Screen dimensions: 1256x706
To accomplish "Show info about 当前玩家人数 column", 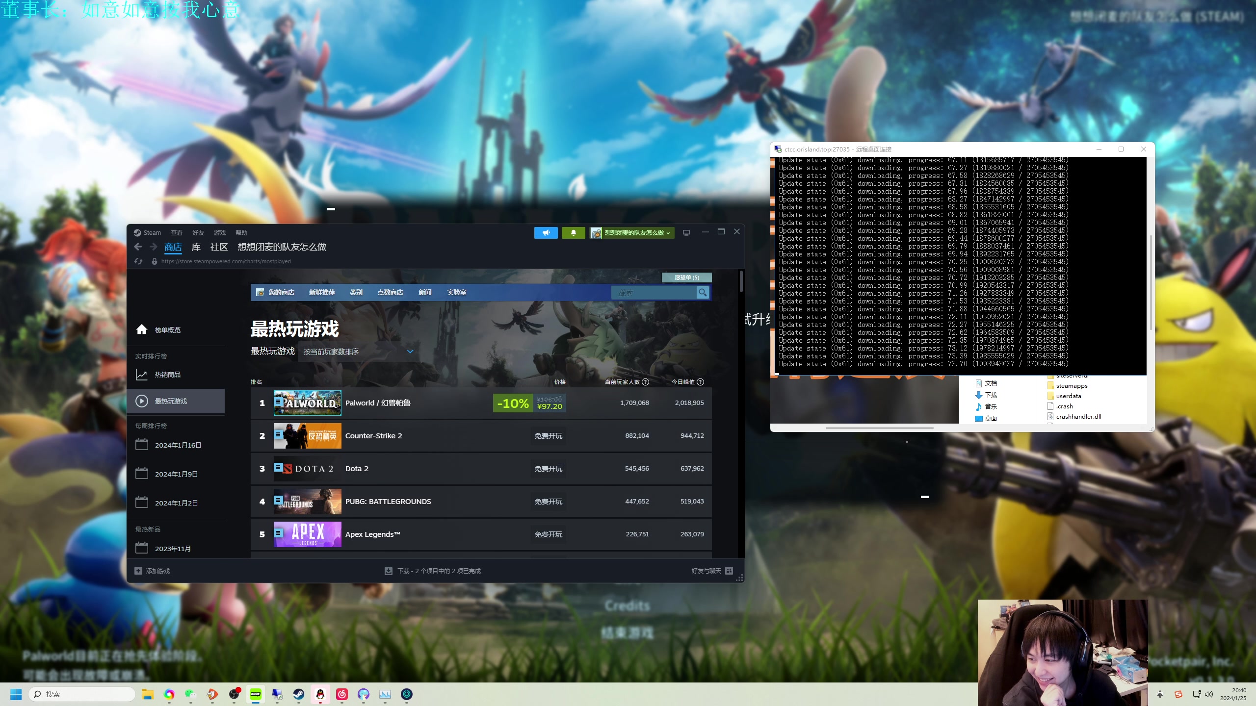I will point(646,382).
